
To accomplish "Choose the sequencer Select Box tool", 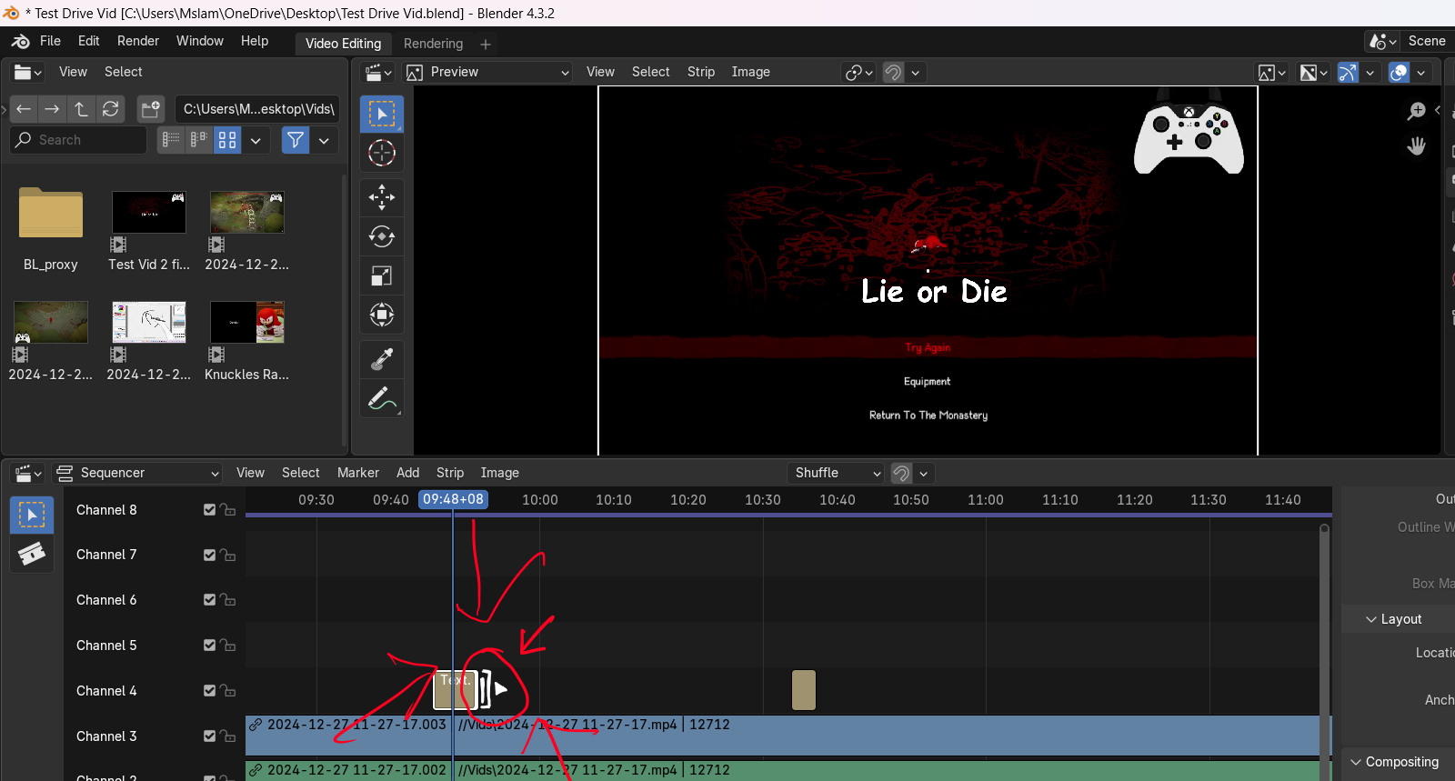I will (x=32, y=515).
